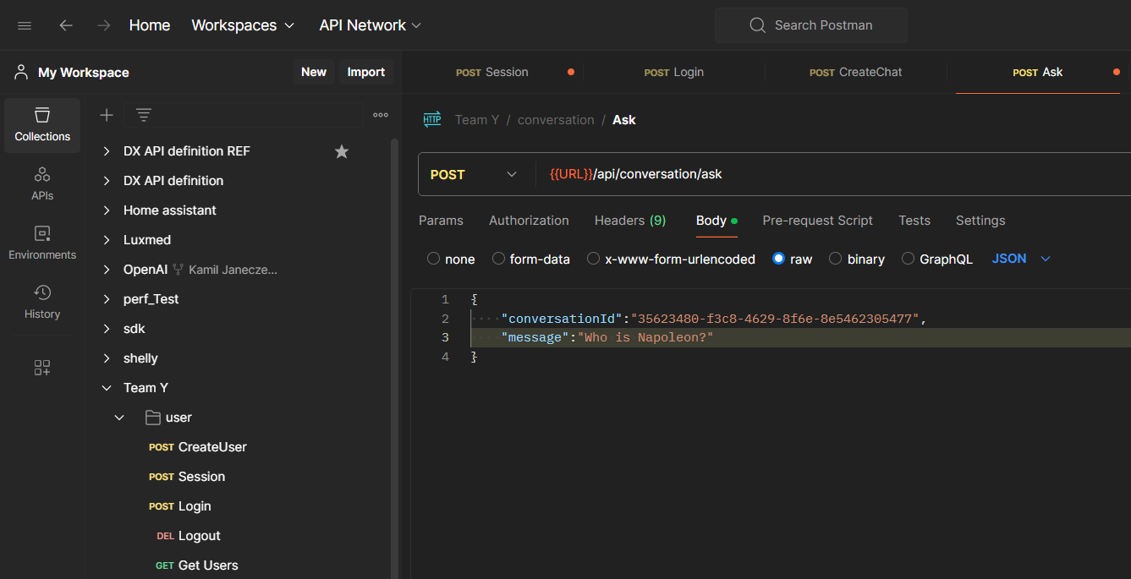Select the none body type radio

(x=434, y=259)
